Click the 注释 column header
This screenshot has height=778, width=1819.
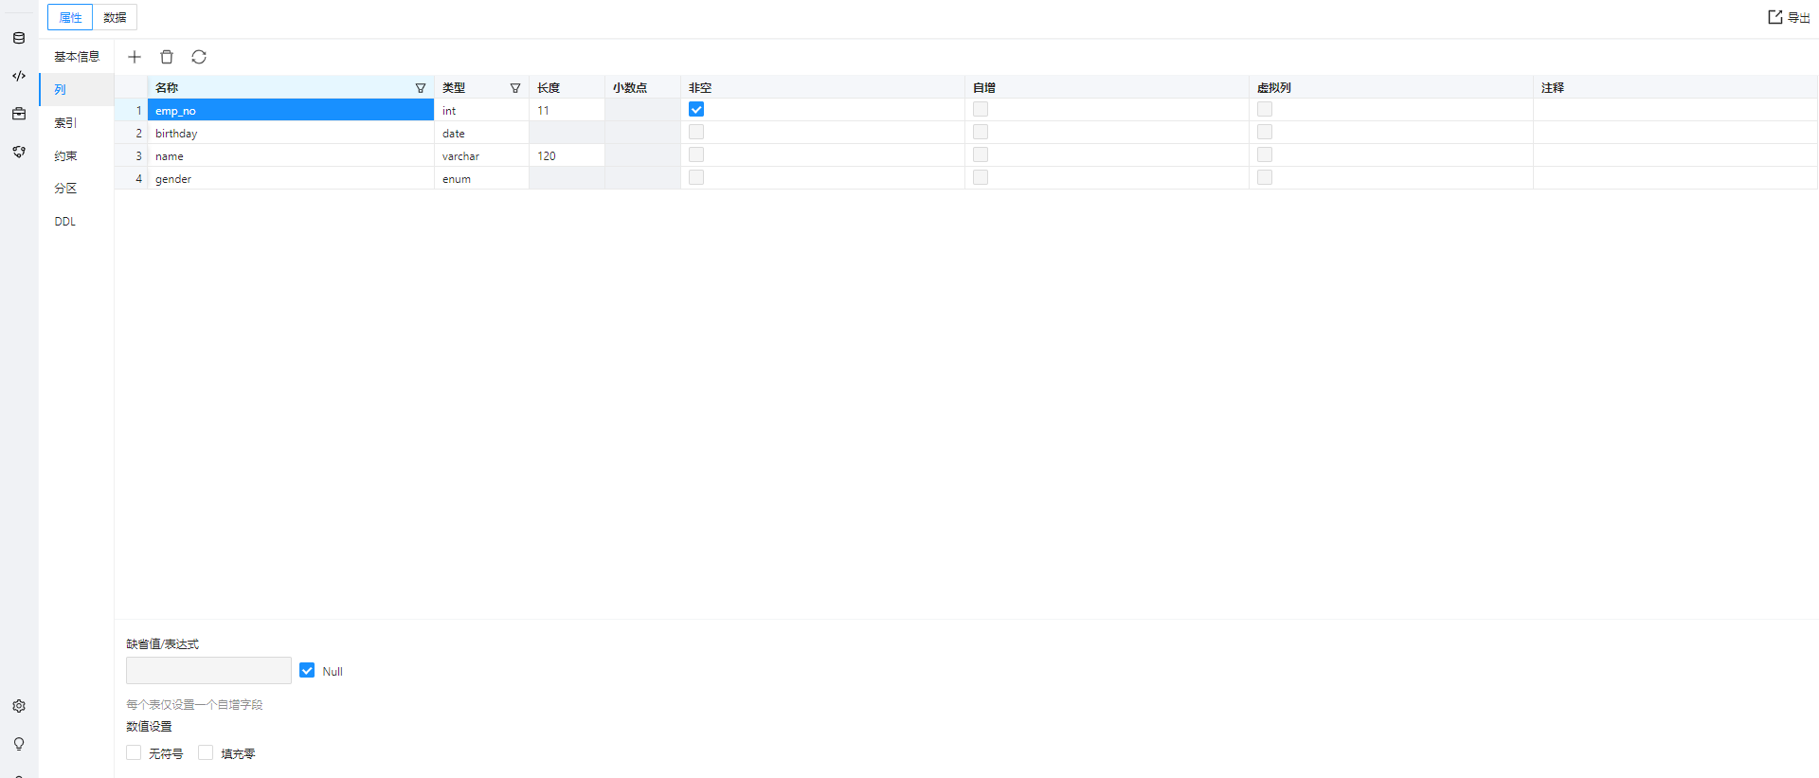[x=1675, y=87]
